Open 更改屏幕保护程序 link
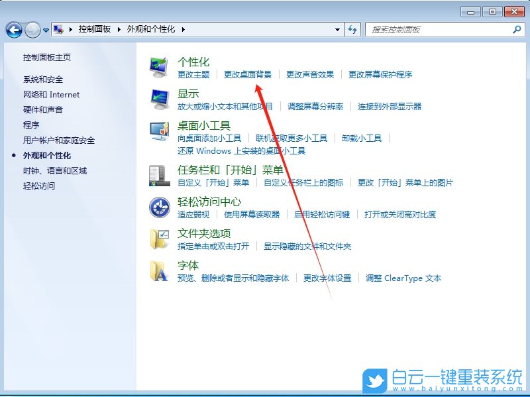This screenshot has width=530, height=397. point(382,74)
